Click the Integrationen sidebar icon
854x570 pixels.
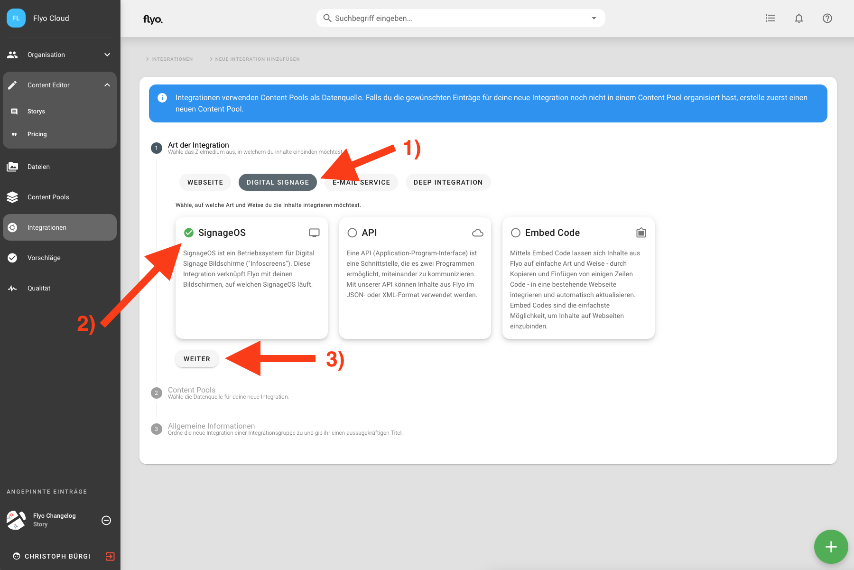coord(12,227)
